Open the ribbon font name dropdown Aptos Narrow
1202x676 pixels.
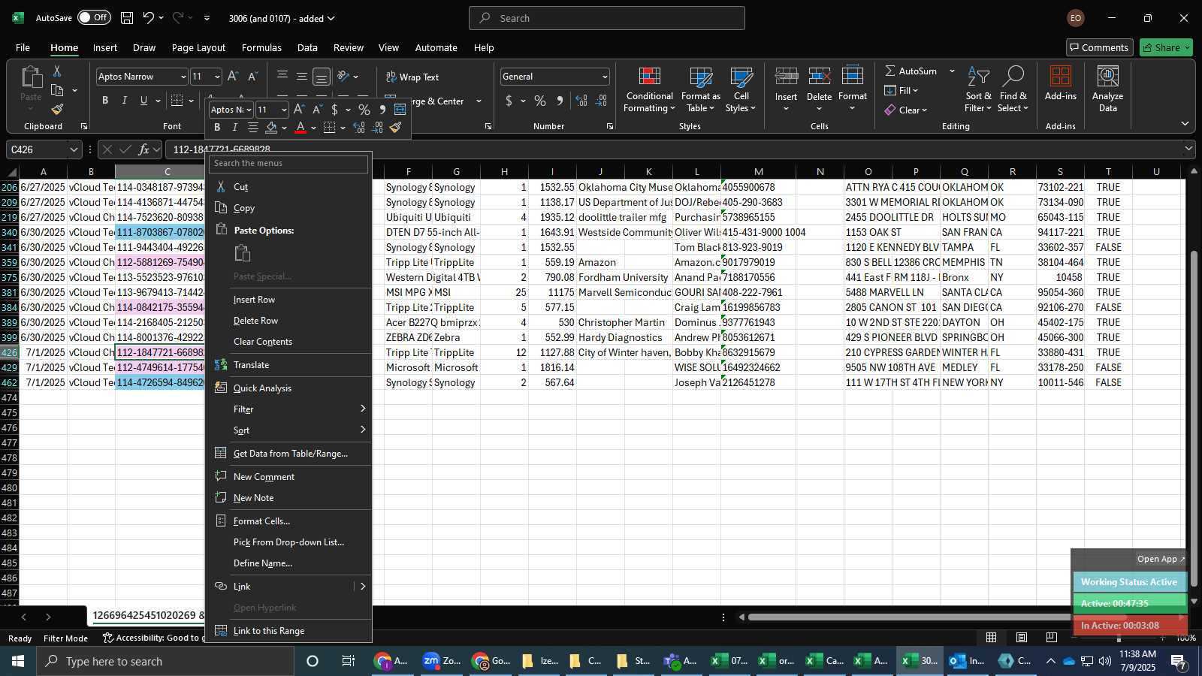coord(183,77)
